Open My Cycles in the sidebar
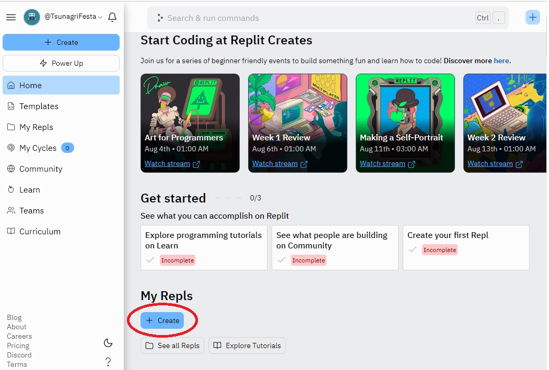 pos(61,148)
